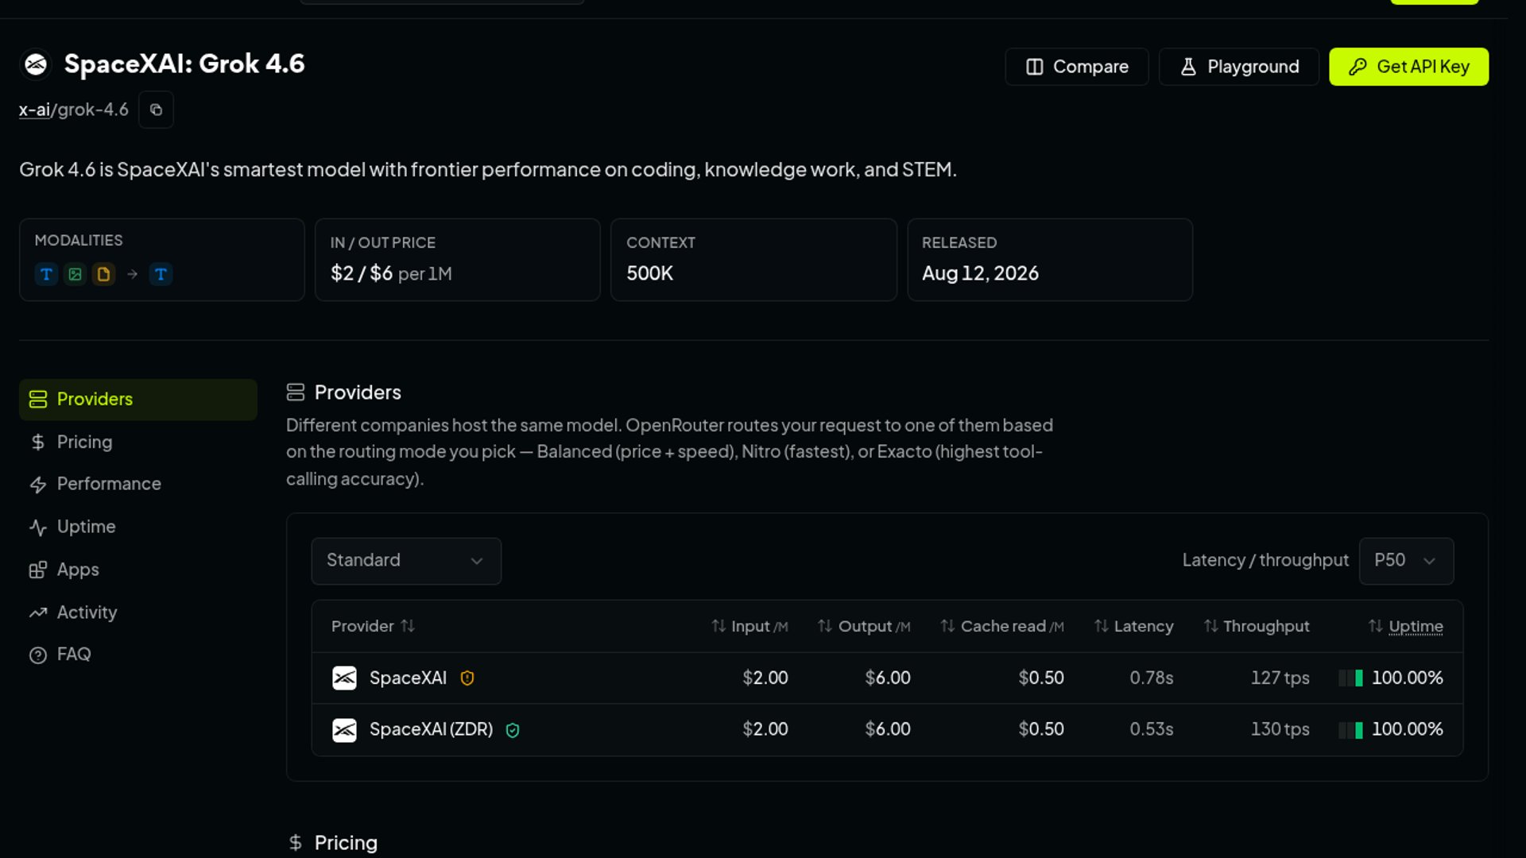Open the Activity sidebar section
Screen dimensions: 1526x858
138,613
